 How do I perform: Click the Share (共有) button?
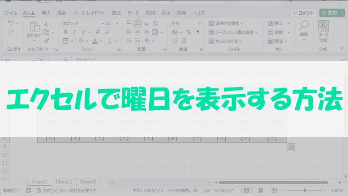331,13
